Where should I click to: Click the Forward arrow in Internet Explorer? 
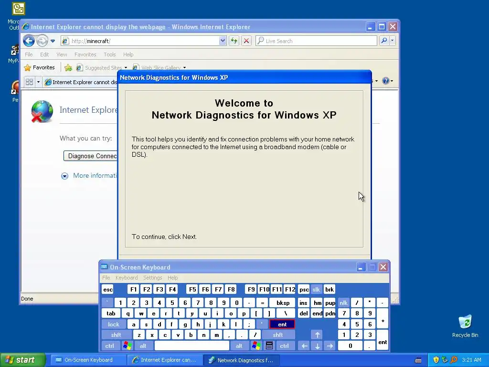42,41
